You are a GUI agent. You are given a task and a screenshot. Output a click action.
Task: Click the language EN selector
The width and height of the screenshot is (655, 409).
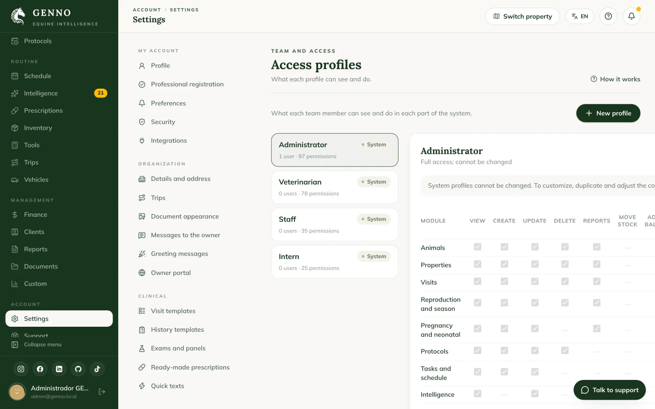point(580,16)
